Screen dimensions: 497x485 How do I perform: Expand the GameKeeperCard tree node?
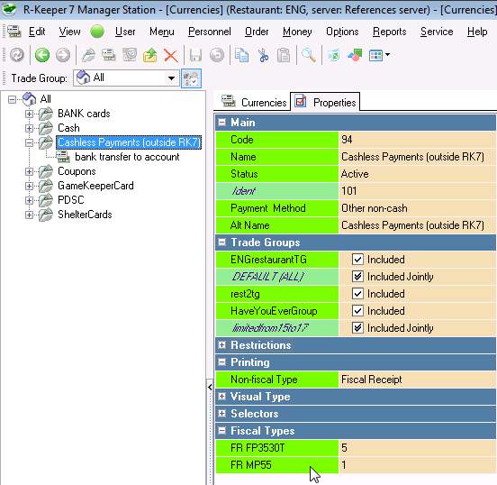click(x=29, y=186)
